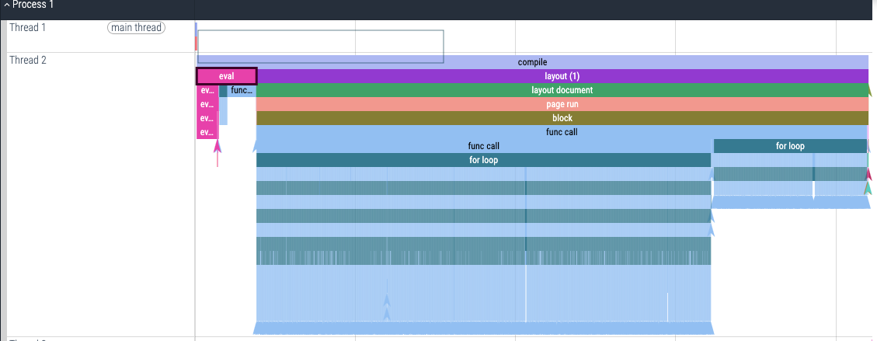877x341 pixels.
Task: Click the olive block slice
Action: pos(562,118)
